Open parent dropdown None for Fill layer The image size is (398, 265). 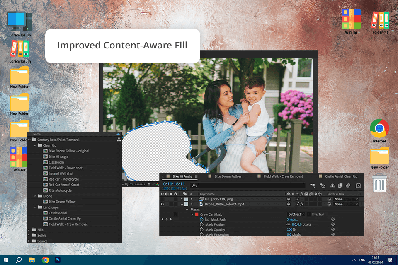346,199
